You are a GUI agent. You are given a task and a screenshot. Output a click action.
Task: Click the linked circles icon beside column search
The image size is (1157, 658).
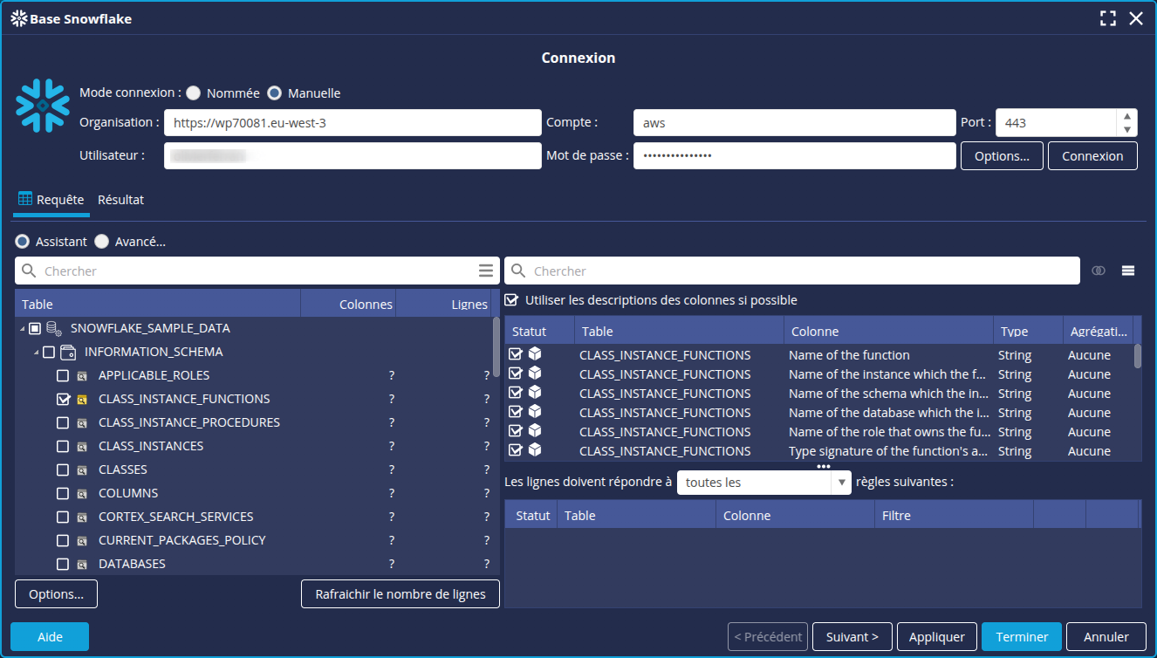pyautogui.click(x=1099, y=271)
